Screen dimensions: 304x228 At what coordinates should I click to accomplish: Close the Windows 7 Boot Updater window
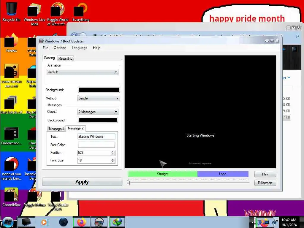coord(277,41)
